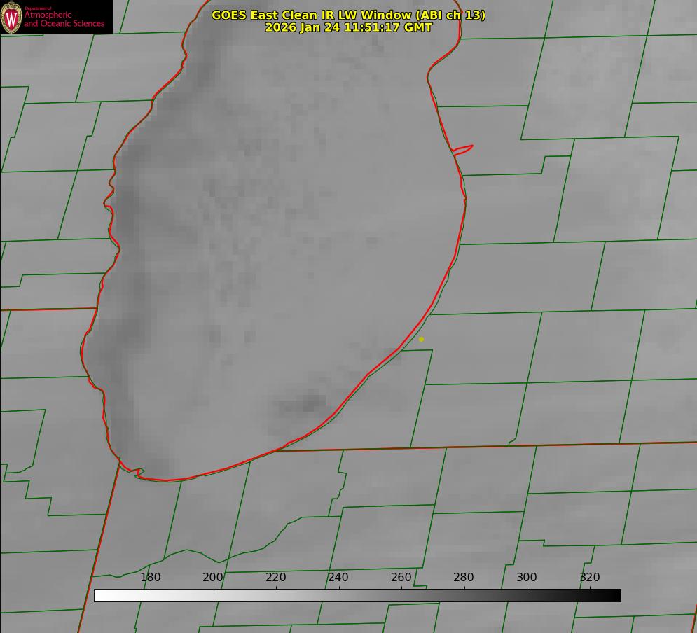
Task: Click the mid-gray center of colorbar
Action: [357, 595]
